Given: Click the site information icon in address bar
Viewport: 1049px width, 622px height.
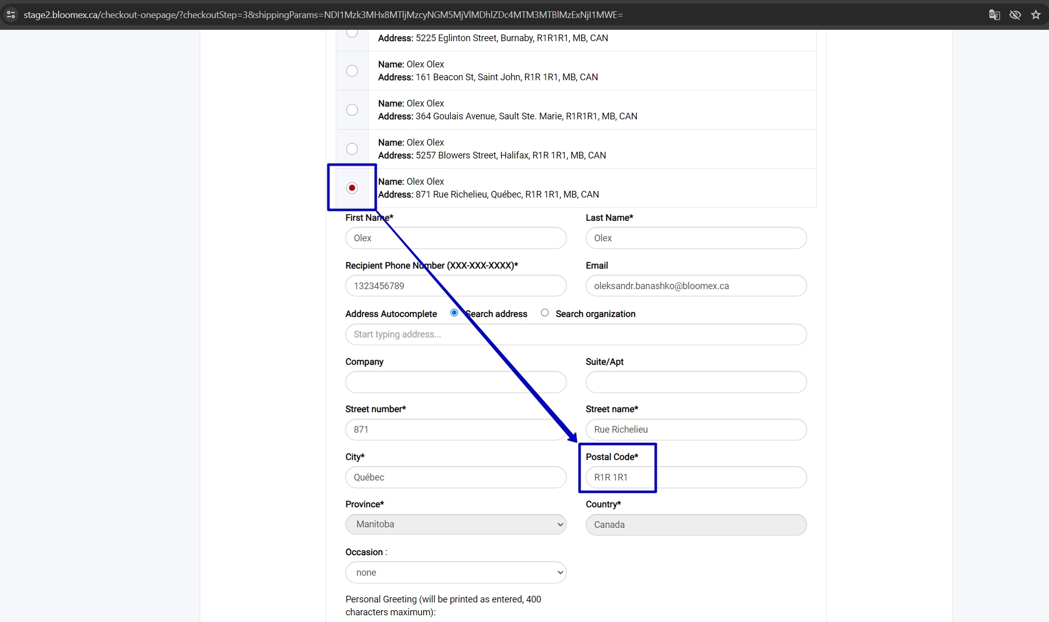Looking at the screenshot, I should click(x=11, y=14).
